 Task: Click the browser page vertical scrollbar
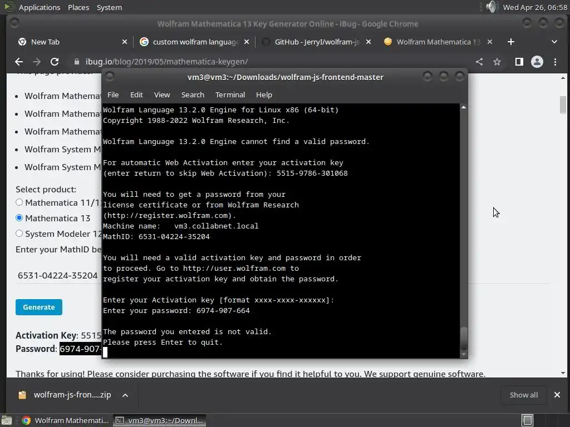pyautogui.click(x=563, y=105)
